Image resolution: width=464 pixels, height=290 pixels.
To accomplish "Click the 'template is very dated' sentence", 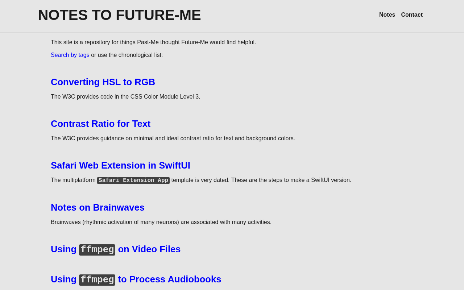I will [261, 180].
